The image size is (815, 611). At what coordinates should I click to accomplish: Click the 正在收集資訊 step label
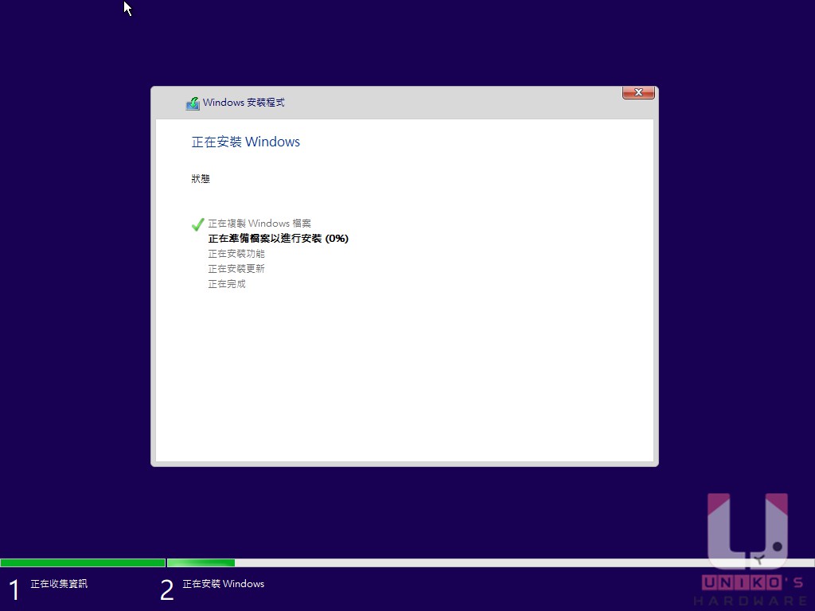[59, 584]
